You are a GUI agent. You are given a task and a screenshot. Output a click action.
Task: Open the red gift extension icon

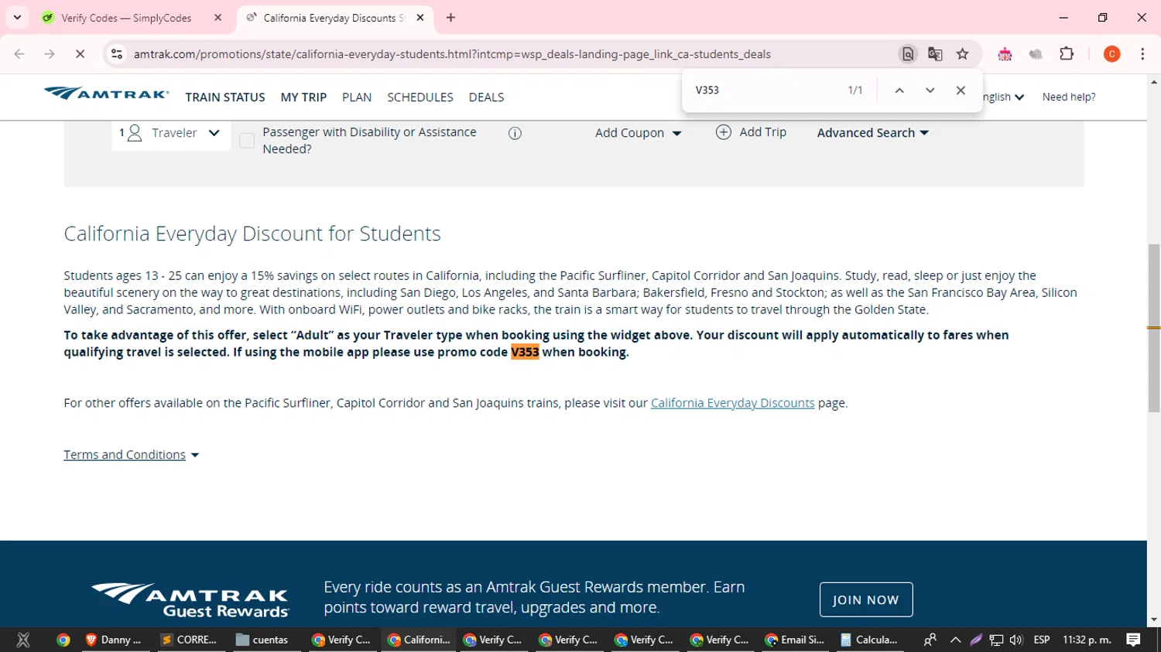pos(1005,54)
